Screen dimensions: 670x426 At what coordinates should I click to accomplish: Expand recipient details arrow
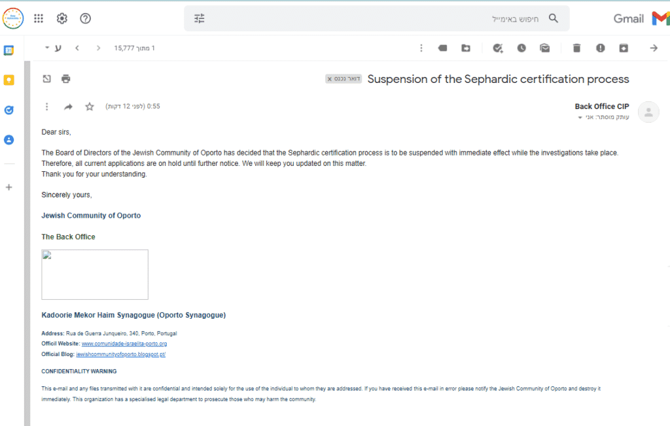click(x=580, y=118)
